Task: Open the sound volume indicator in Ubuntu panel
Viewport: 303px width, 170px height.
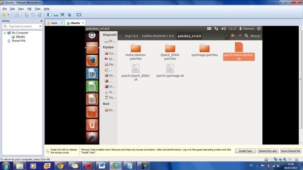Action: [223, 28]
